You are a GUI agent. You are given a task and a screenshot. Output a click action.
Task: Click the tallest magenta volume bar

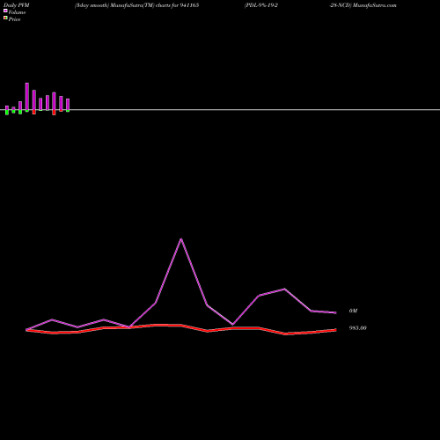[x=27, y=97]
